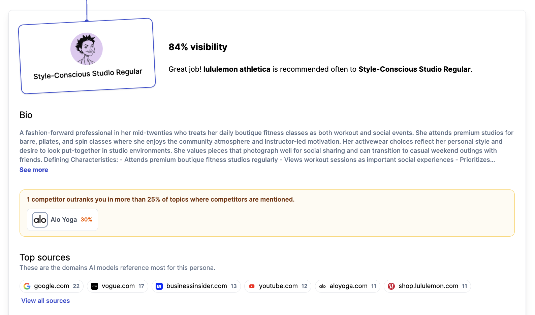Click the Google logo icon
This screenshot has height=315, width=535.
coord(27,286)
